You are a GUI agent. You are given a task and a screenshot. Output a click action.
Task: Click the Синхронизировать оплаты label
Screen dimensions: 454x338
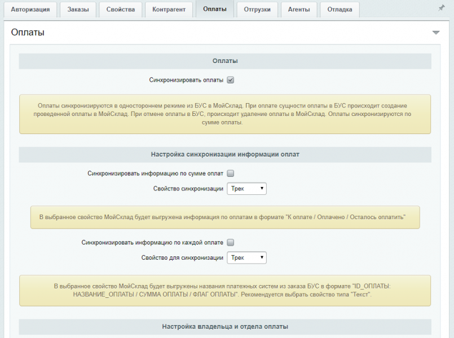186,80
